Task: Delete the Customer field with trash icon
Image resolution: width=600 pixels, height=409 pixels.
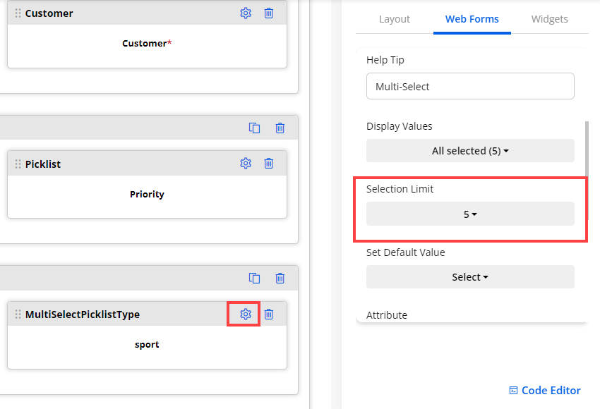Action: (x=269, y=13)
